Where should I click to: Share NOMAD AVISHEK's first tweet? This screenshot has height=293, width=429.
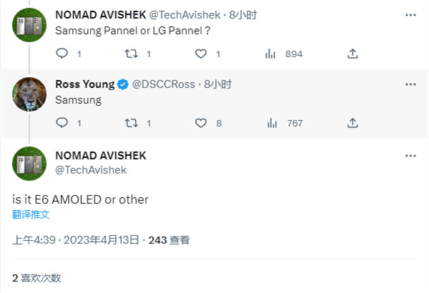[x=352, y=54]
